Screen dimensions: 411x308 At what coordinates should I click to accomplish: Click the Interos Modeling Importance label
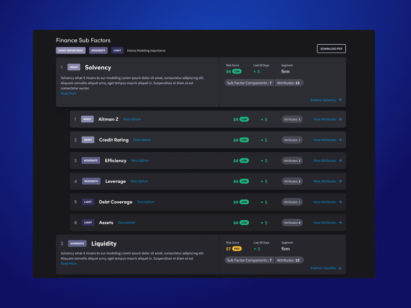(146, 50)
